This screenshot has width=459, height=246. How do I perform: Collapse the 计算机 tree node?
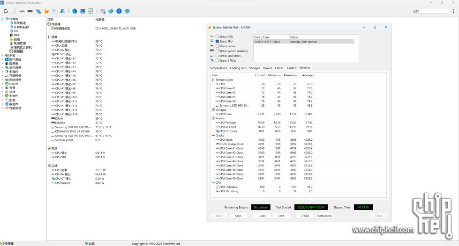(x=2, y=19)
